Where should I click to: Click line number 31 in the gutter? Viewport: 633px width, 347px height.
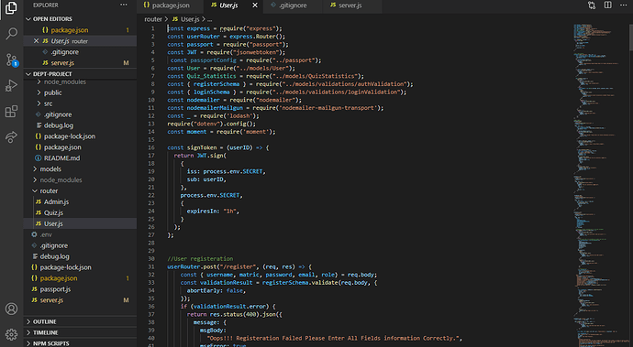(x=151, y=266)
